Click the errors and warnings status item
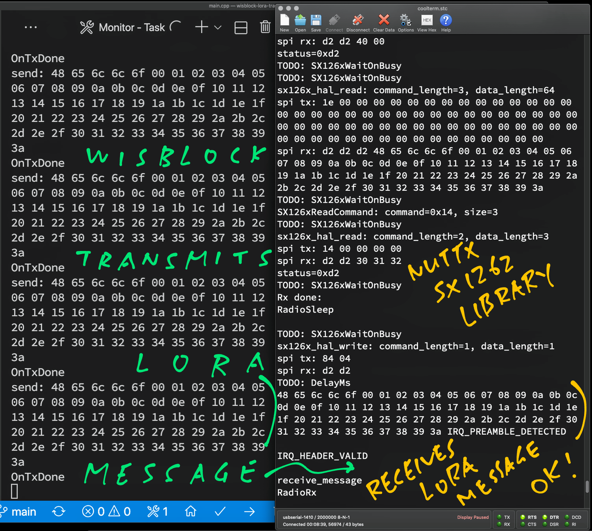This screenshot has height=531, width=592. point(106,511)
